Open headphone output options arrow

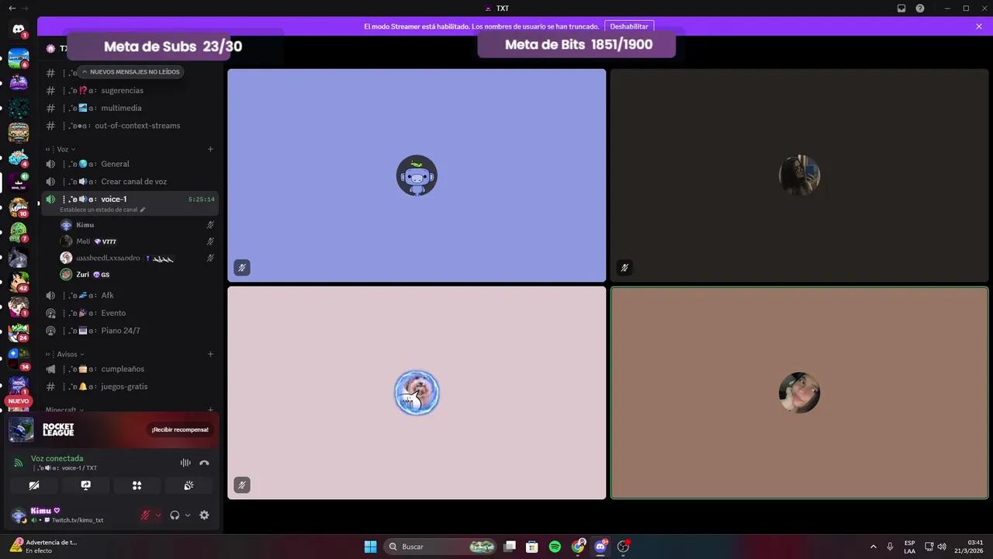click(188, 515)
